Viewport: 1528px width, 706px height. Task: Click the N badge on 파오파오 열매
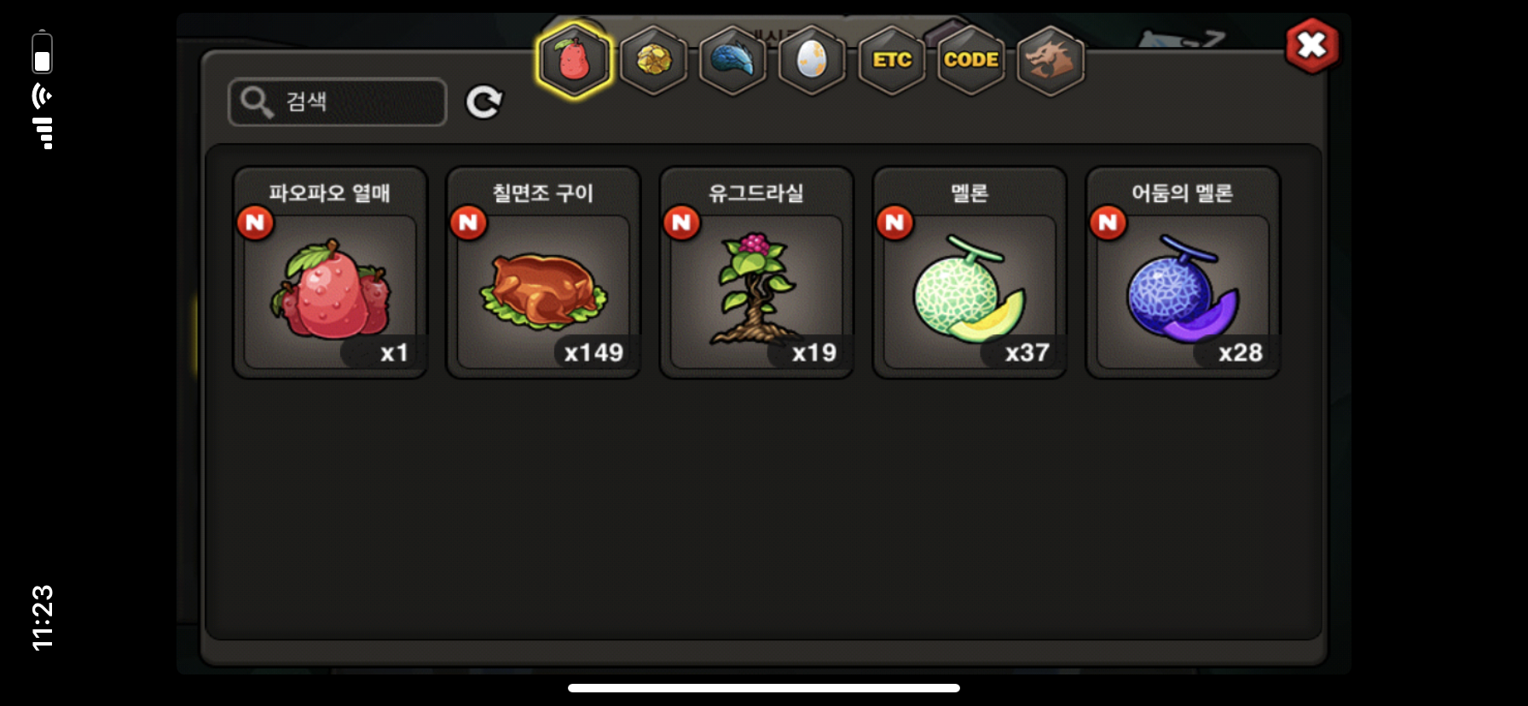[255, 223]
